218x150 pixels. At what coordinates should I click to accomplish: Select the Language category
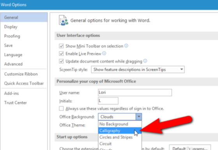click(x=24, y=55)
